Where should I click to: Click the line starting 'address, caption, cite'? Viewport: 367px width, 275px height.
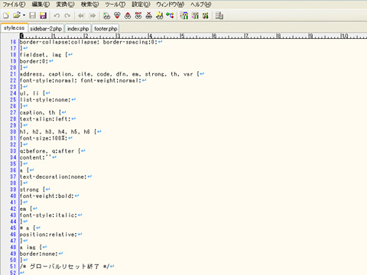click(109, 74)
